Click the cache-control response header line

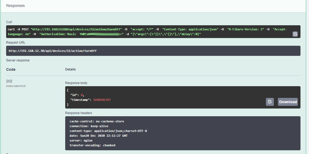pos(97,121)
